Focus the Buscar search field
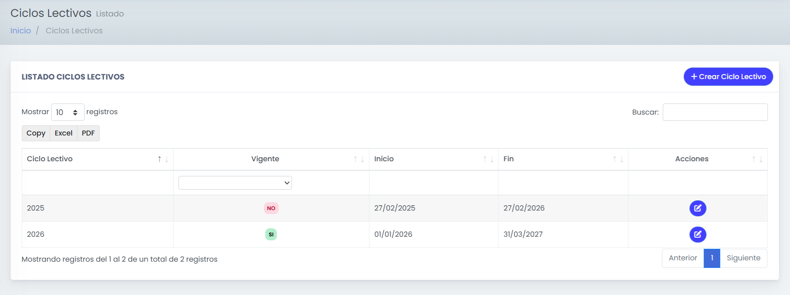The image size is (790, 295). coord(715,112)
